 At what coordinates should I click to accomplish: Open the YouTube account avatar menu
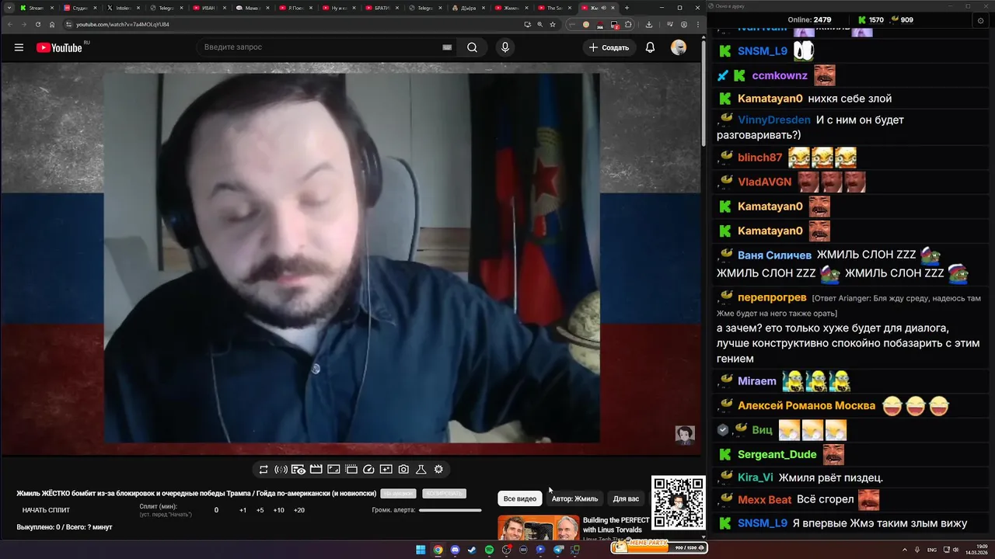pos(679,47)
